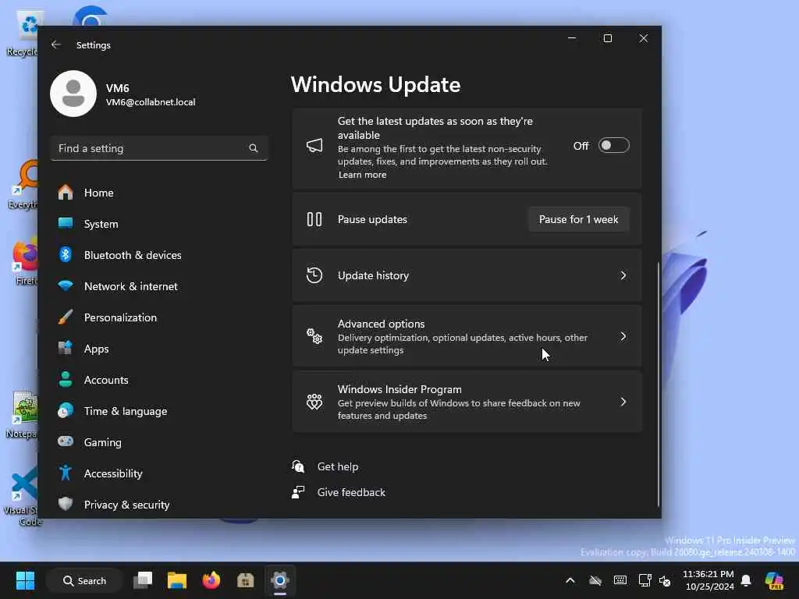
Task: Open Personalization settings
Action: (160, 317)
